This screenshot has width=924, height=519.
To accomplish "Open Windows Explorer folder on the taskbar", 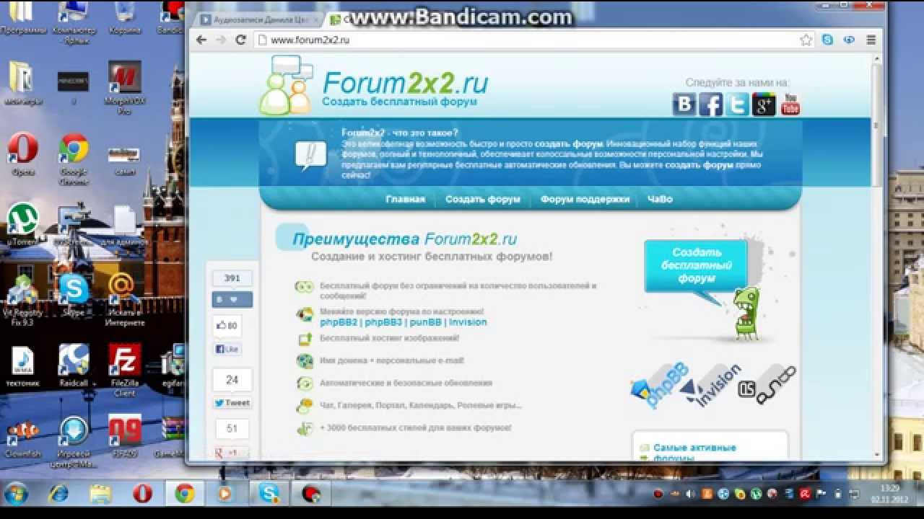I will tap(101, 494).
